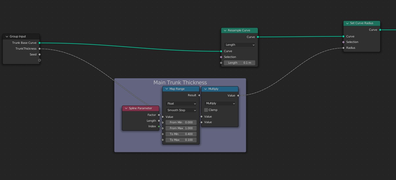
Task: Click the From Max 1.000 field
Action: pos(181,128)
